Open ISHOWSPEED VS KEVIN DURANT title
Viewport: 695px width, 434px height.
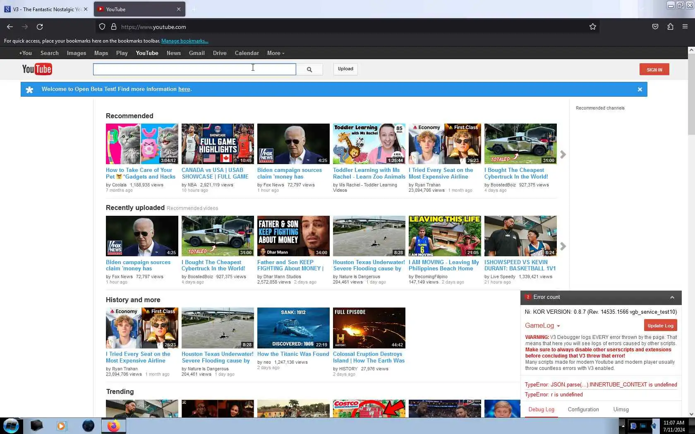520,265
